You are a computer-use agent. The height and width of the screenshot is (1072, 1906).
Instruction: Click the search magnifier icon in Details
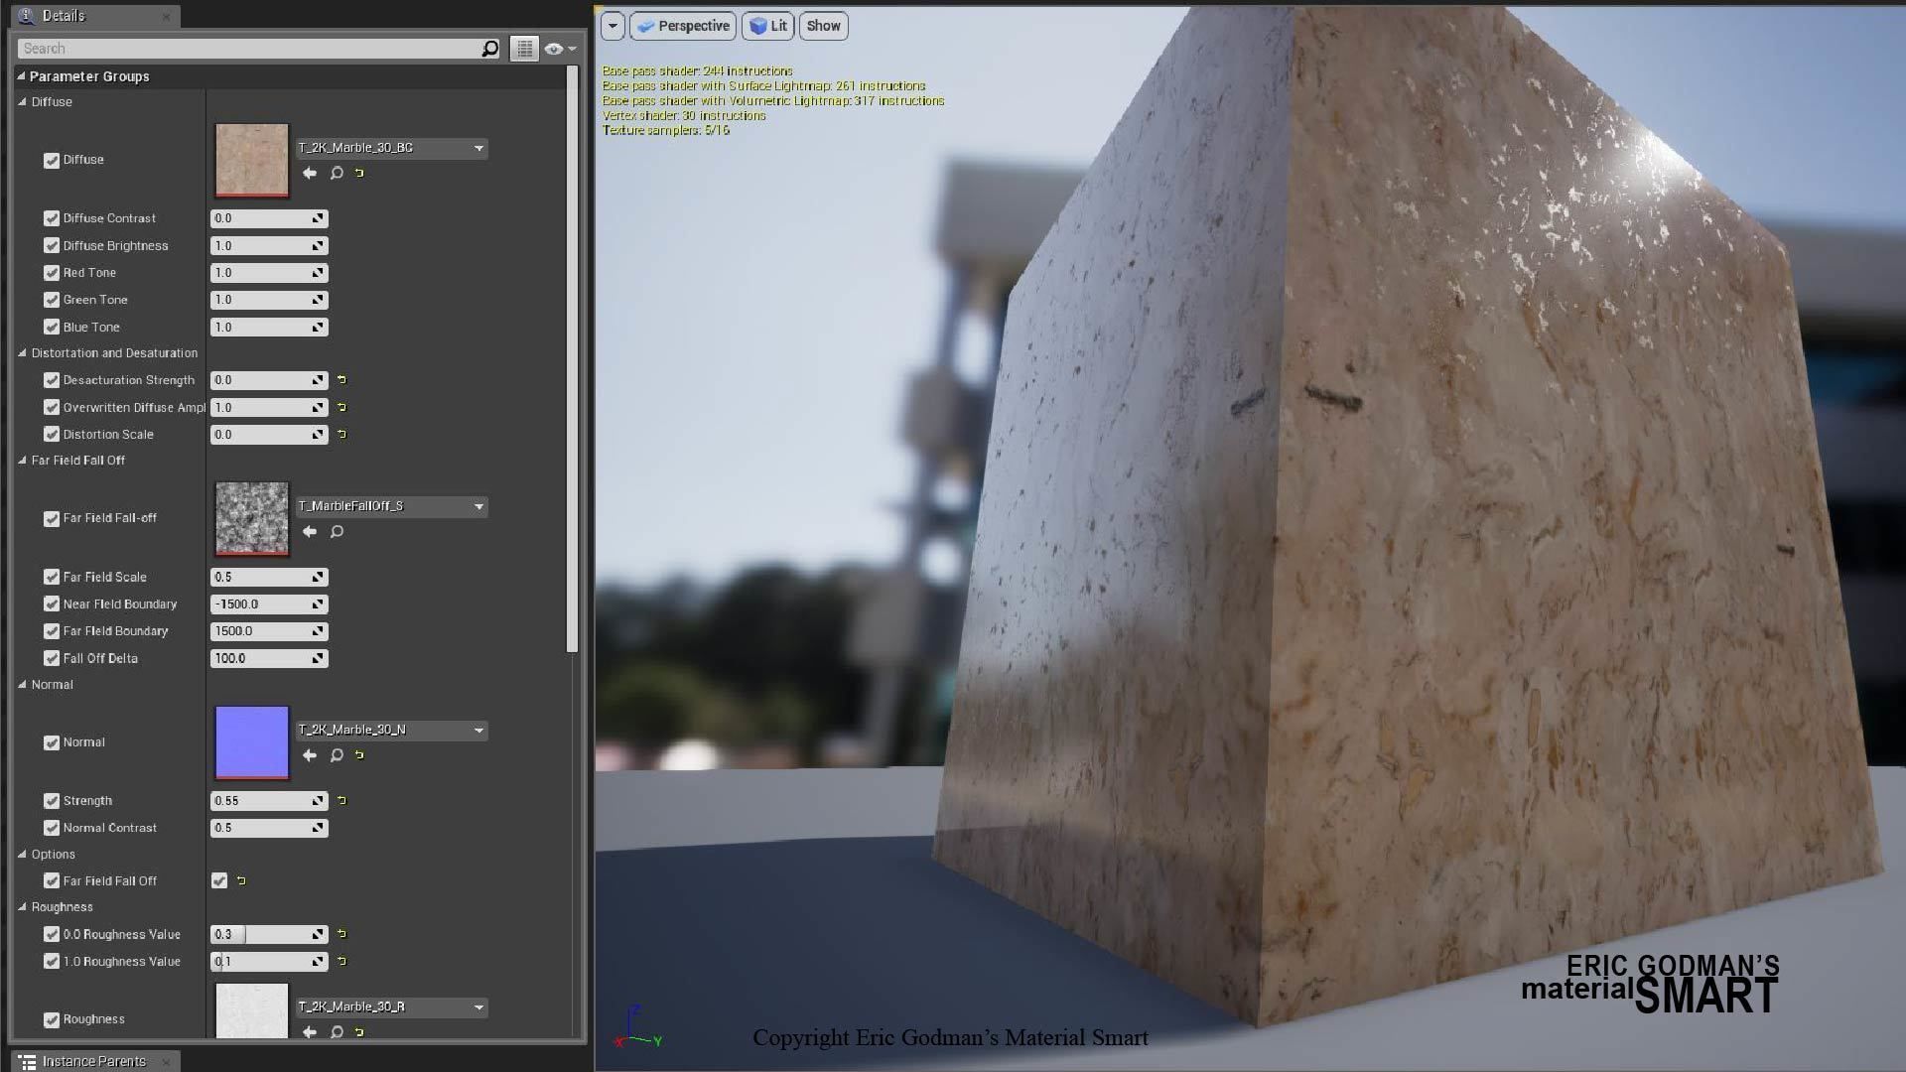tap(489, 49)
